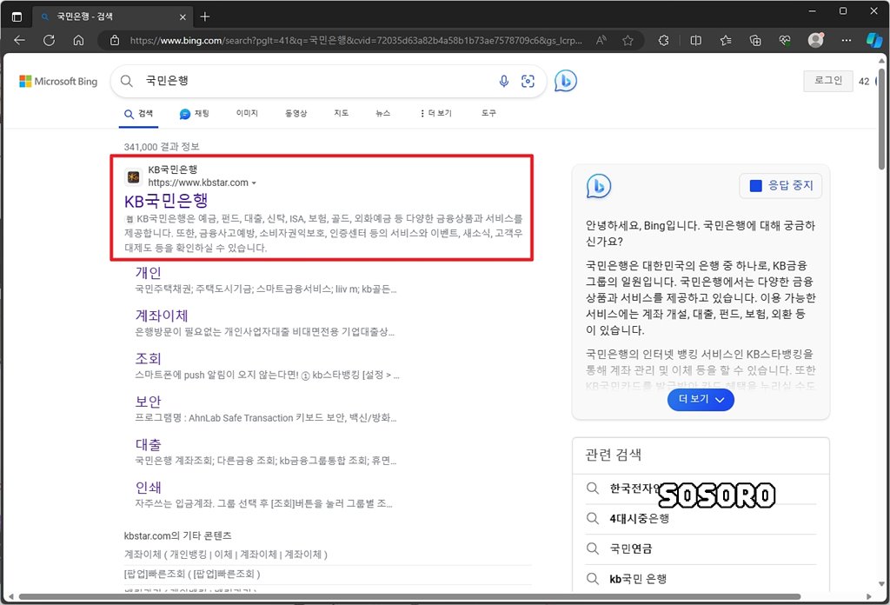
Task: Open browser extensions puzzle icon
Action: [663, 40]
